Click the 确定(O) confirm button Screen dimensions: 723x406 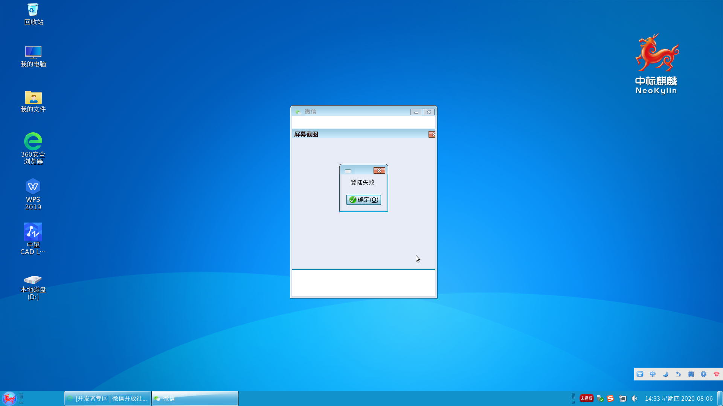pyautogui.click(x=363, y=200)
